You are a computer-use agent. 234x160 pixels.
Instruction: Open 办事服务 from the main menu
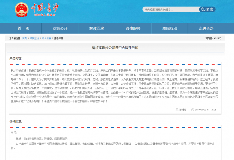133,28
